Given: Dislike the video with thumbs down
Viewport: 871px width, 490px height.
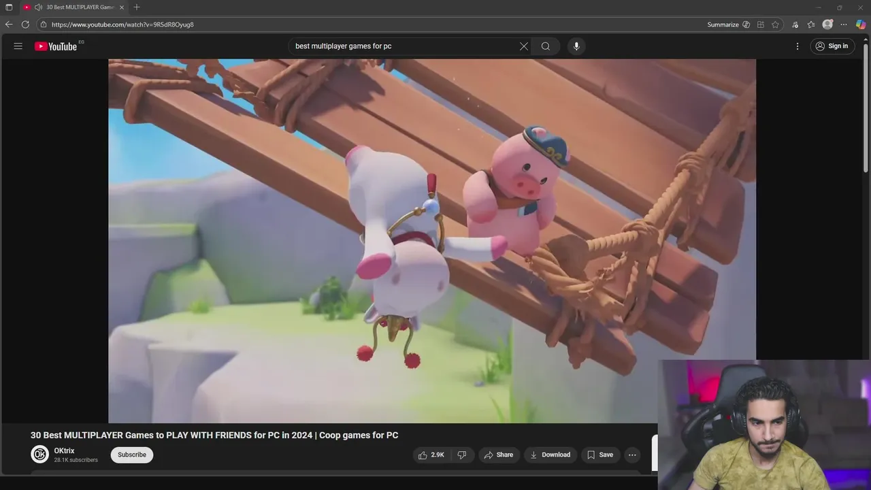Looking at the screenshot, I should coord(462,455).
